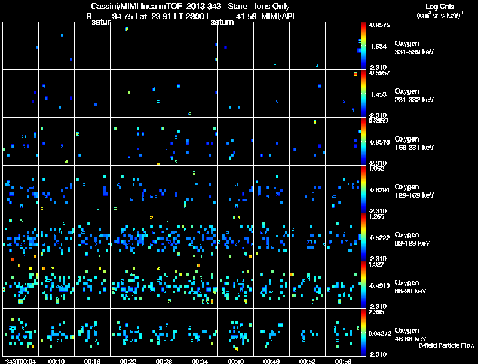The image size is (478, 364).
Task: Select the MIMI/APL text in the header
Action: 277,16
